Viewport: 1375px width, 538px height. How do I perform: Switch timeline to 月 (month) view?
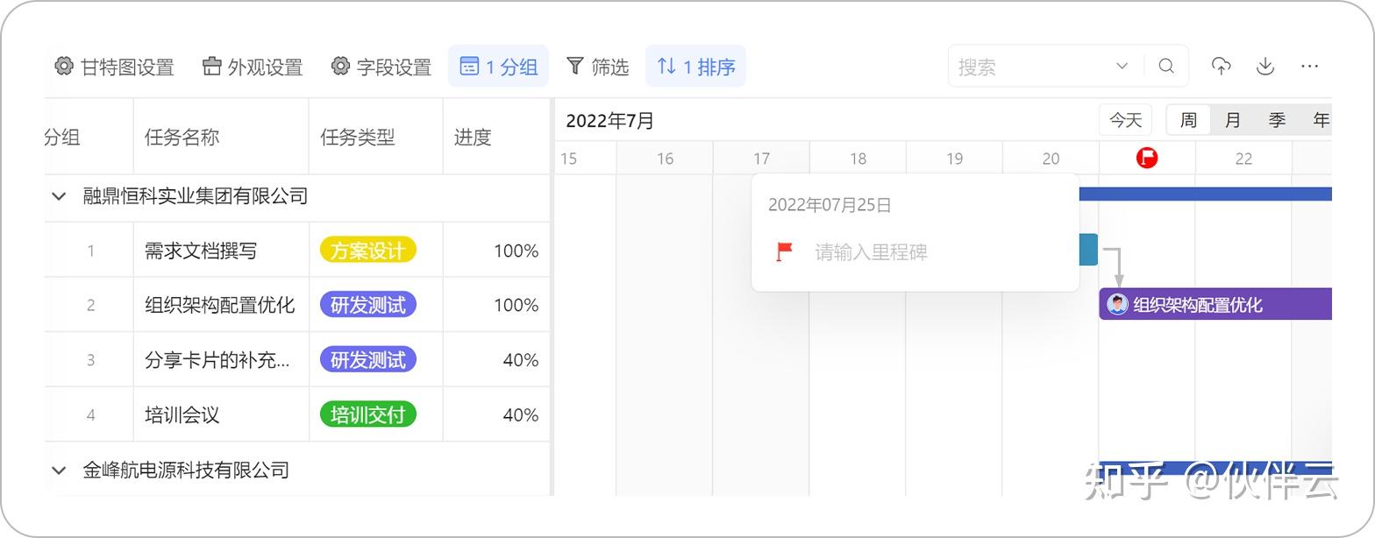[1232, 120]
